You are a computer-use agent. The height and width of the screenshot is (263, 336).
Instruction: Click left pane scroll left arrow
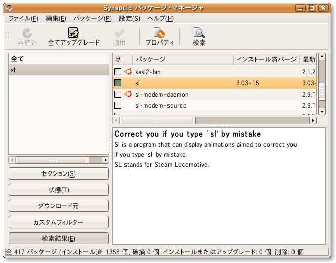12,160
